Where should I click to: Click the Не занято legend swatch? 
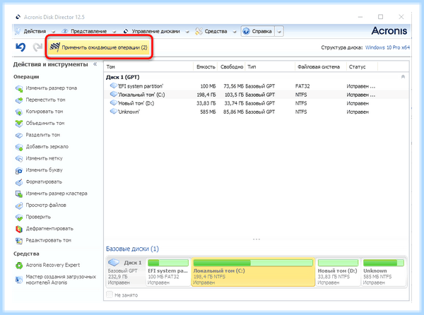click(x=110, y=295)
